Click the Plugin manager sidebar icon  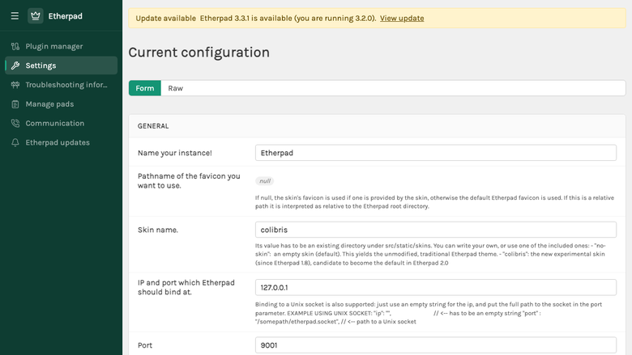tap(15, 46)
